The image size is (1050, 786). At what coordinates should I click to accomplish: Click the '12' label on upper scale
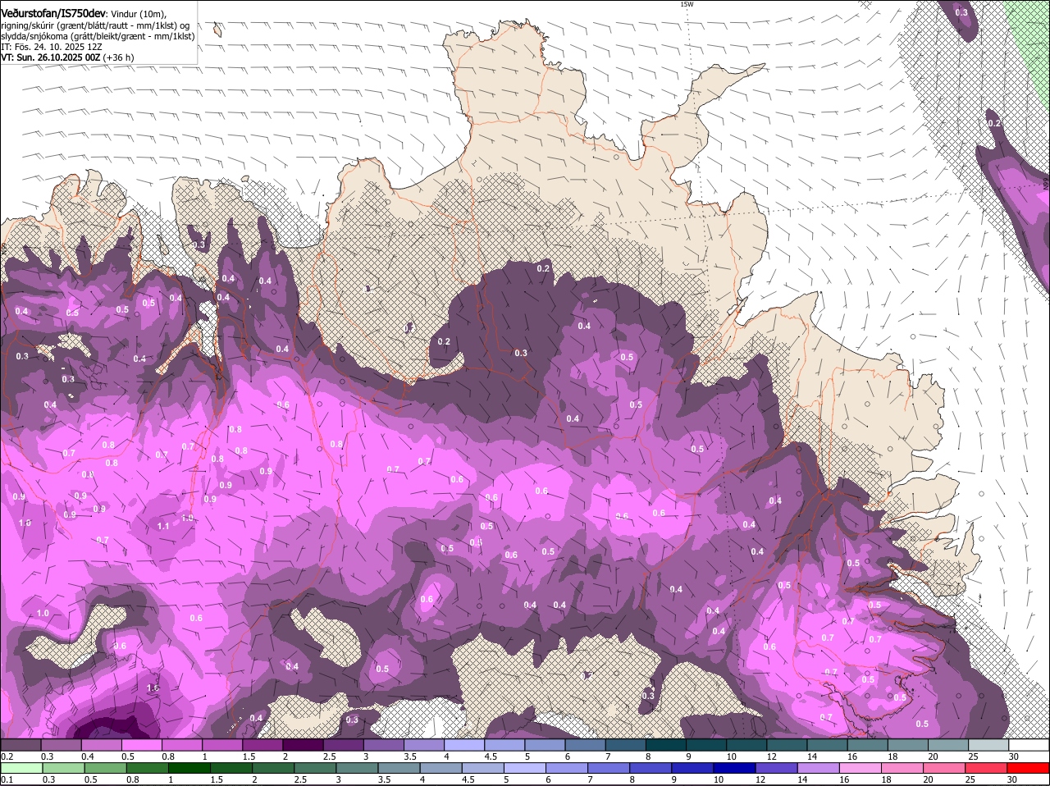pyautogui.click(x=771, y=756)
